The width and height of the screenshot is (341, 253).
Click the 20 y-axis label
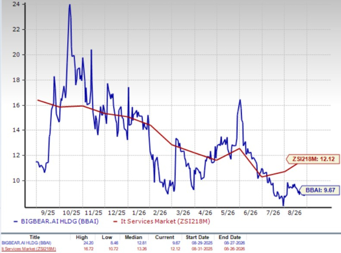(16, 54)
